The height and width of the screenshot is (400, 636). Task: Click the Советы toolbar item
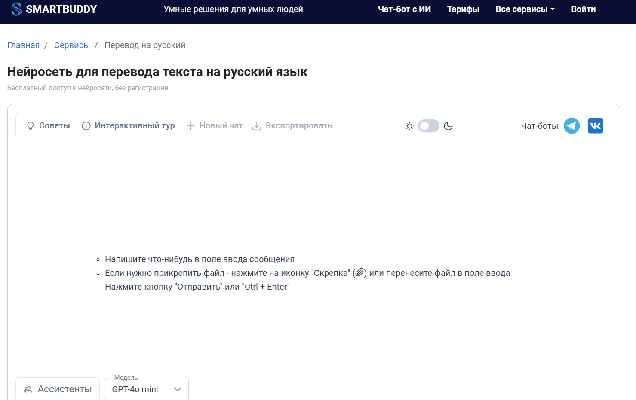click(x=54, y=125)
